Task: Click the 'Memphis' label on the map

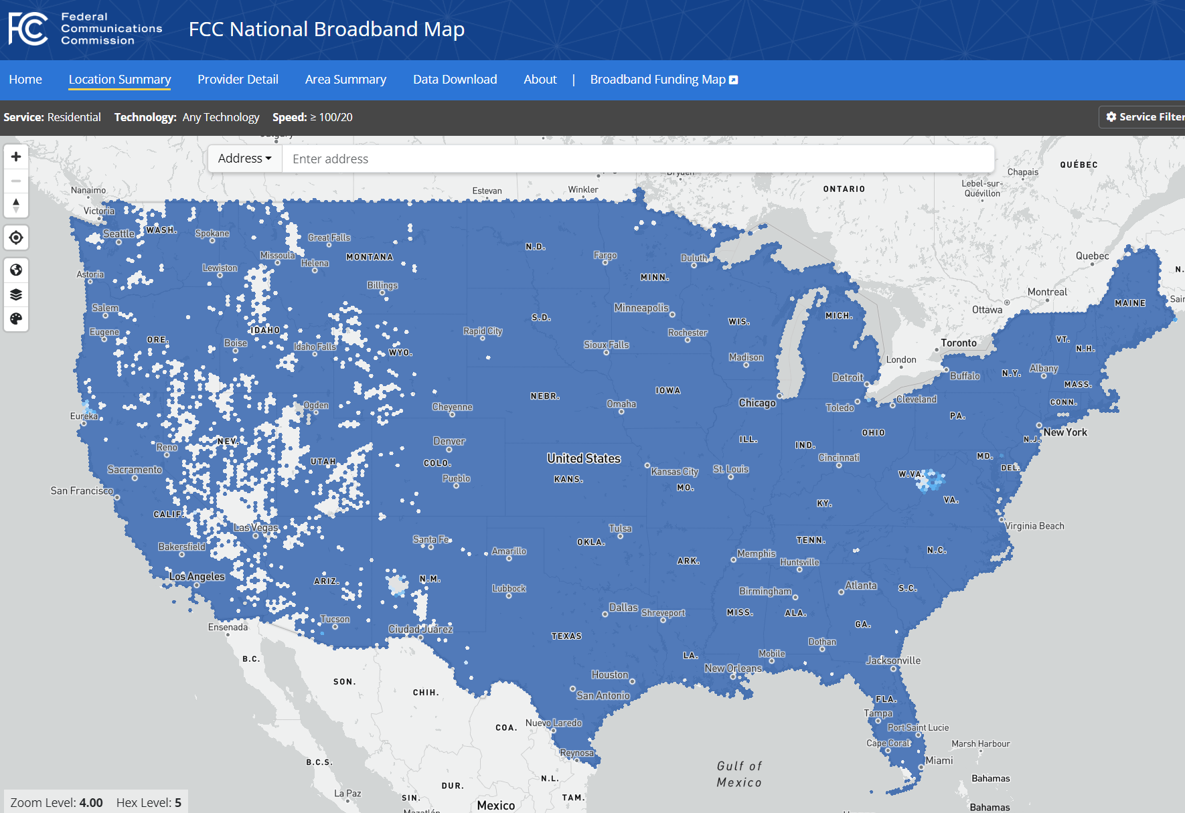Action: [757, 553]
